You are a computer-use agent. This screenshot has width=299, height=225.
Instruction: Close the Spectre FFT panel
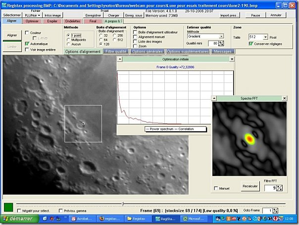[x=284, y=98]
